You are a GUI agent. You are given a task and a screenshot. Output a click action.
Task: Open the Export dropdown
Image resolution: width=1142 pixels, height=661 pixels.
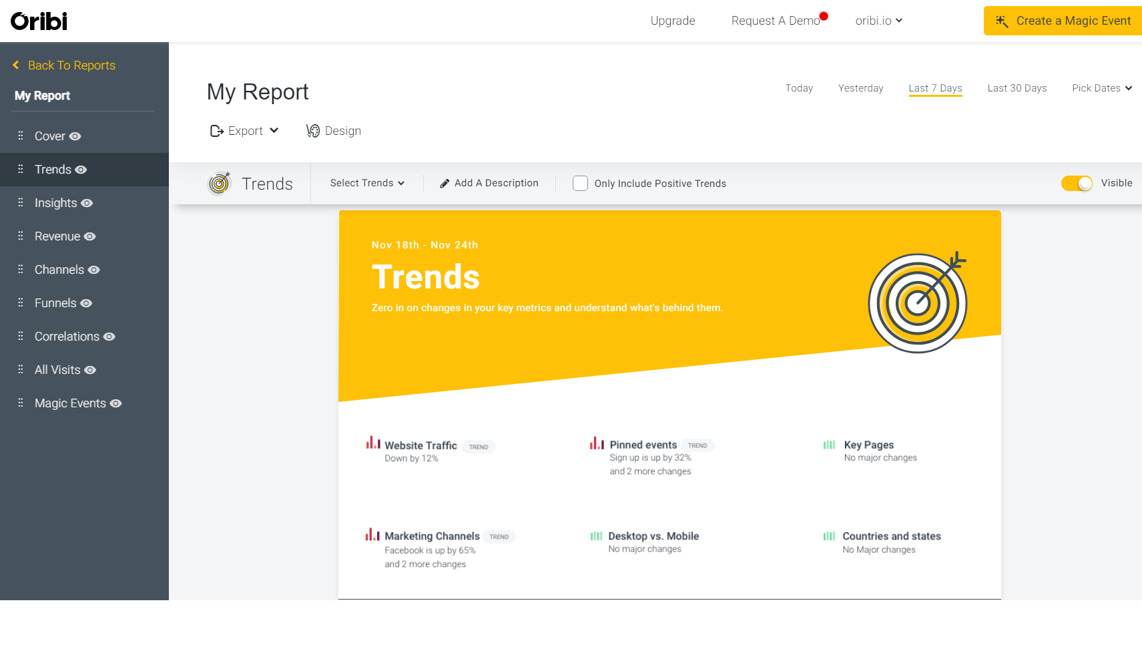click(x=244, y=131)
